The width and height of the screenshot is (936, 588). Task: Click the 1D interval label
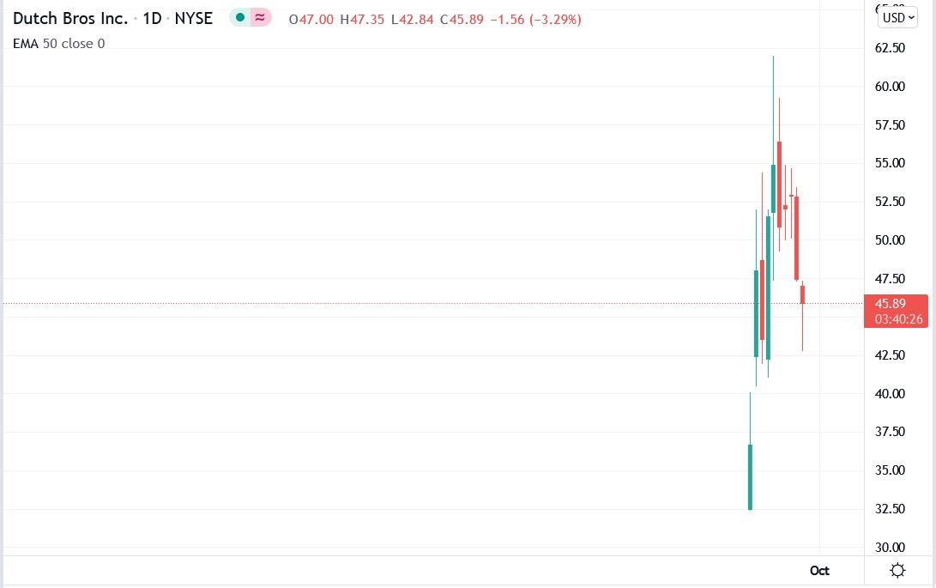(152, 18)
